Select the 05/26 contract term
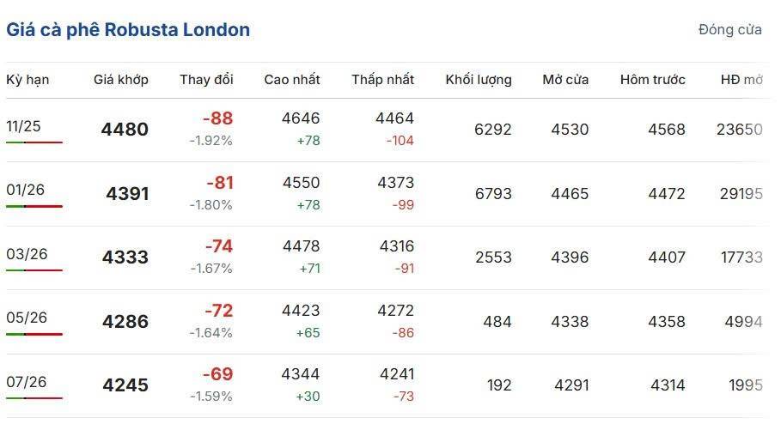This screenshot has height=424, width=781. [x=26, y=318]
